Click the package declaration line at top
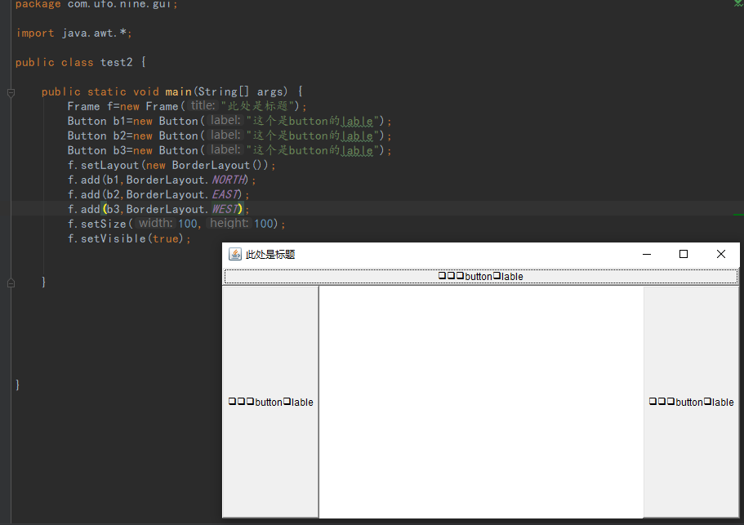 (96, 4)
